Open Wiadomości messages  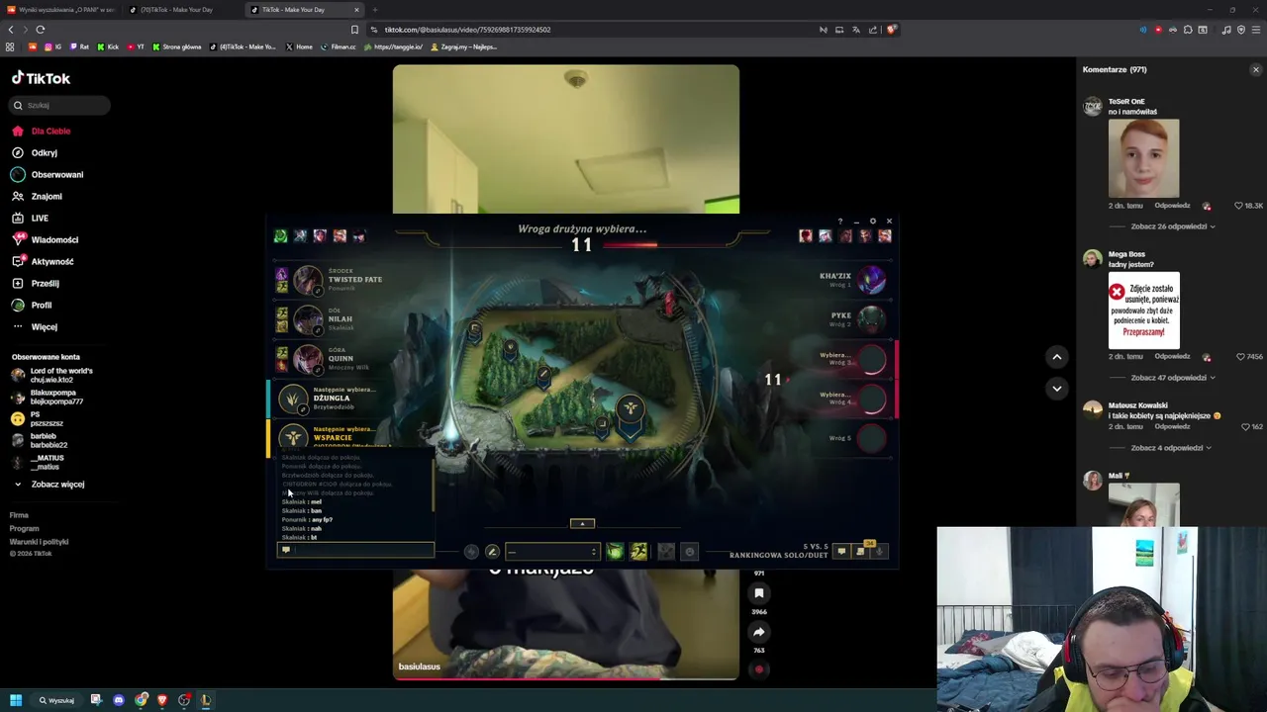point(45,239)
